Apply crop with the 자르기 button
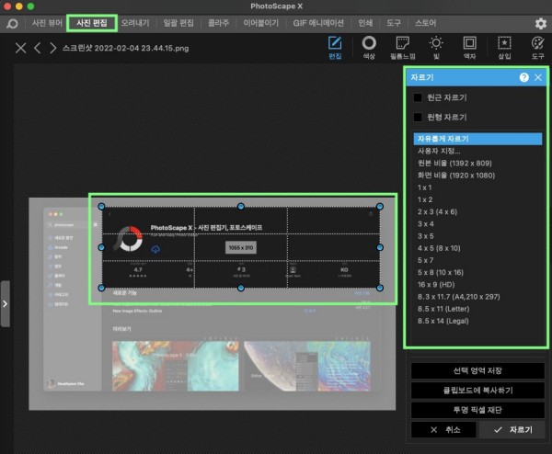This screenshot has width=552, height=454. pos(512,429)
